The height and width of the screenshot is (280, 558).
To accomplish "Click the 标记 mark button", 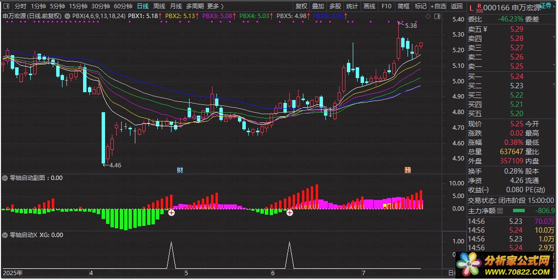I will coord(421,6).
